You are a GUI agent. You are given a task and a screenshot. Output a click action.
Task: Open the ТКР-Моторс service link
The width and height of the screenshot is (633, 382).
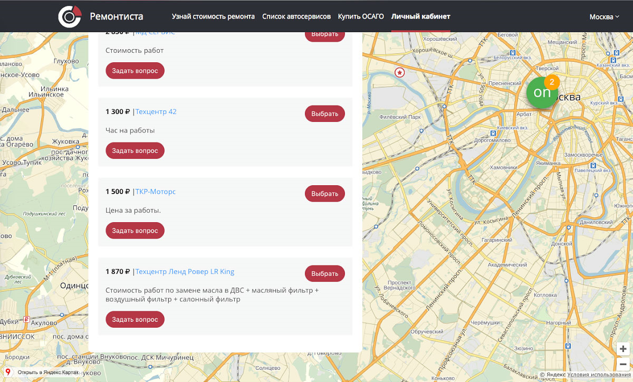(156, 192)
